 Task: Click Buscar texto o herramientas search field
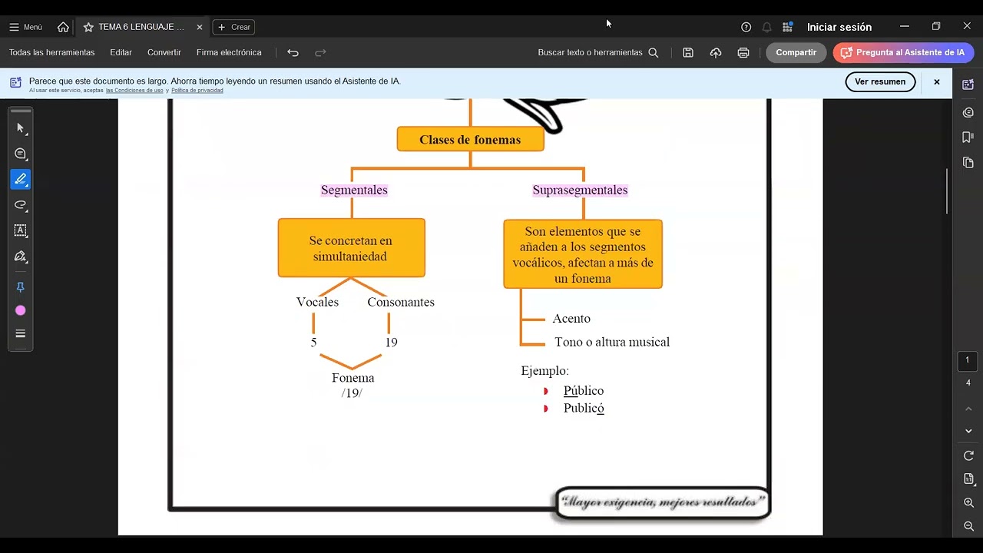598,52
